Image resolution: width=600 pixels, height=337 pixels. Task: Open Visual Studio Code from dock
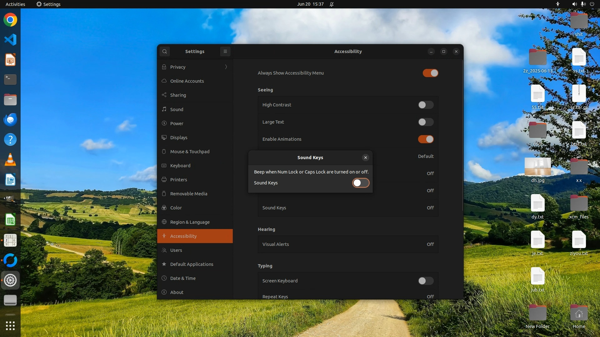[10, 40]
